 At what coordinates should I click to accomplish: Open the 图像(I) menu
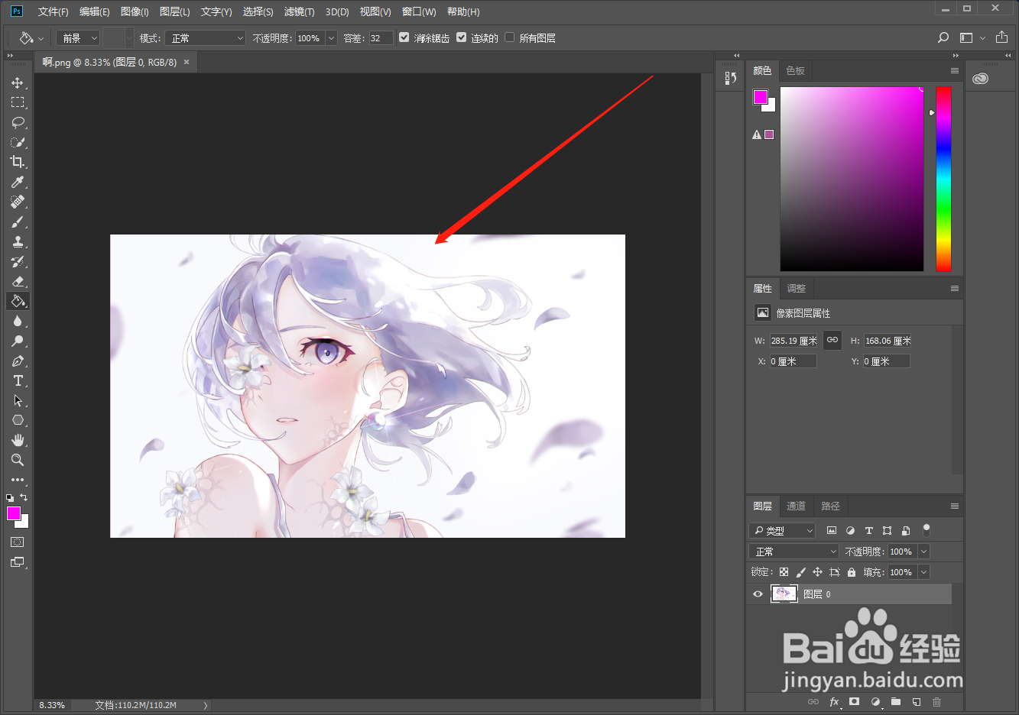click(135, 11)
